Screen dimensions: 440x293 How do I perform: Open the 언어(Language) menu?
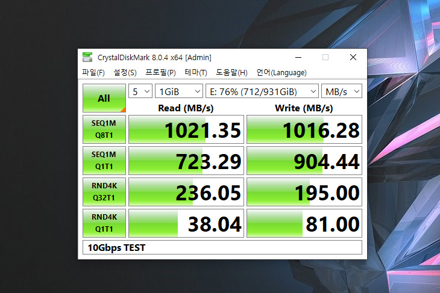(281, 73)
